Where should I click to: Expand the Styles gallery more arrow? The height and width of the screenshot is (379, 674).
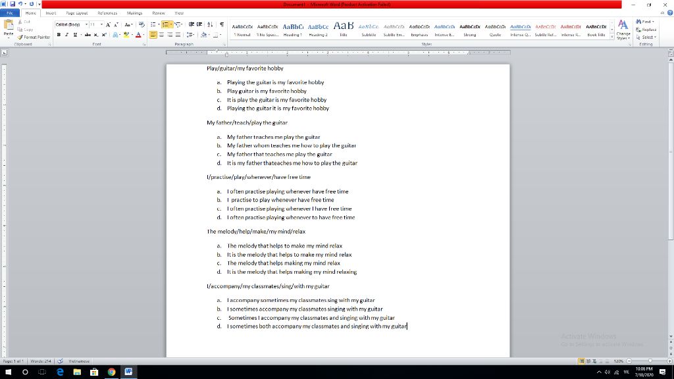point(611,38)
